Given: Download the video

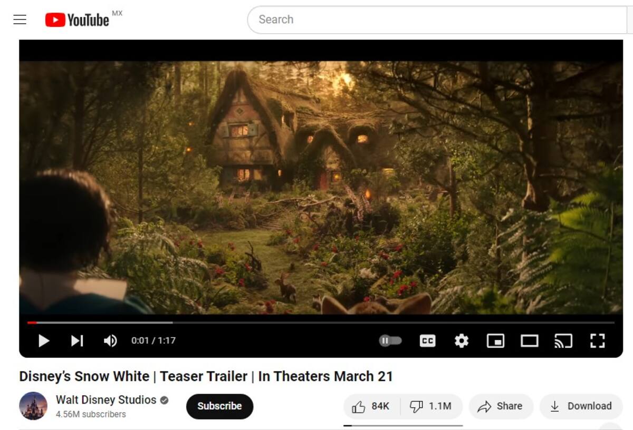Looking at the screenshot, I should 581,406.
